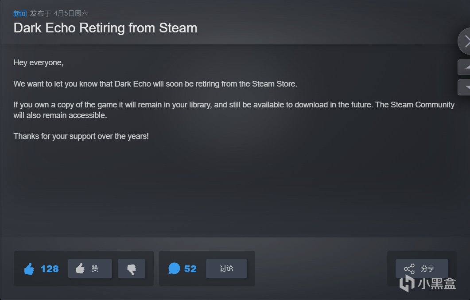Click the sentence about retiring from Steam Store
This screenshot has width=470, height=300.
155,84
